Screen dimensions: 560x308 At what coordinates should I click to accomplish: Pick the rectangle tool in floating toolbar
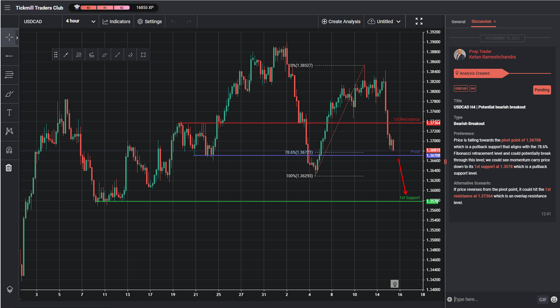[143, 55]
